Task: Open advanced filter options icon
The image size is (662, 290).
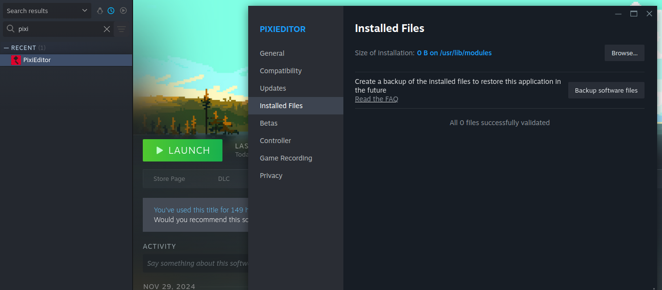Action: pyautogui.click(x=121, y=29)
